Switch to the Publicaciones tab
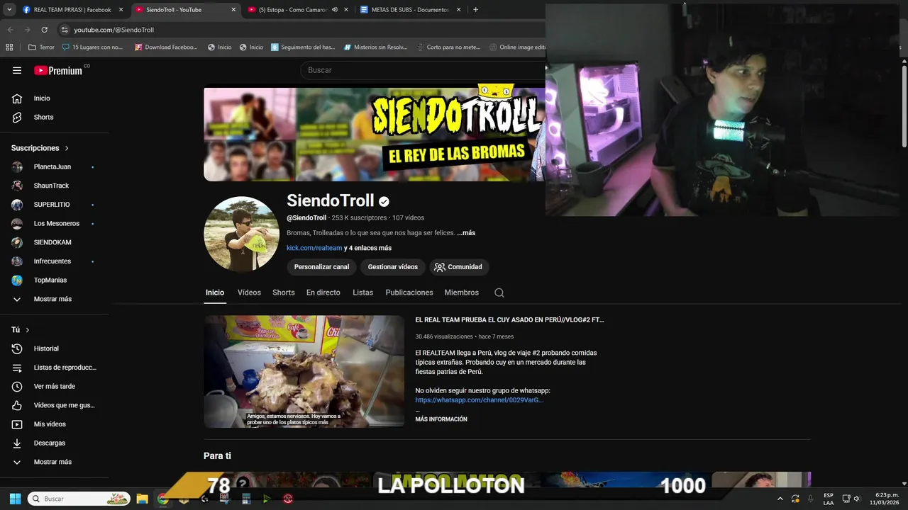 point(409,293)
